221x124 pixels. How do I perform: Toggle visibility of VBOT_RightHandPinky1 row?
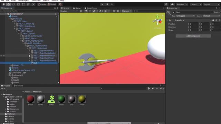(x=1, y=56)
